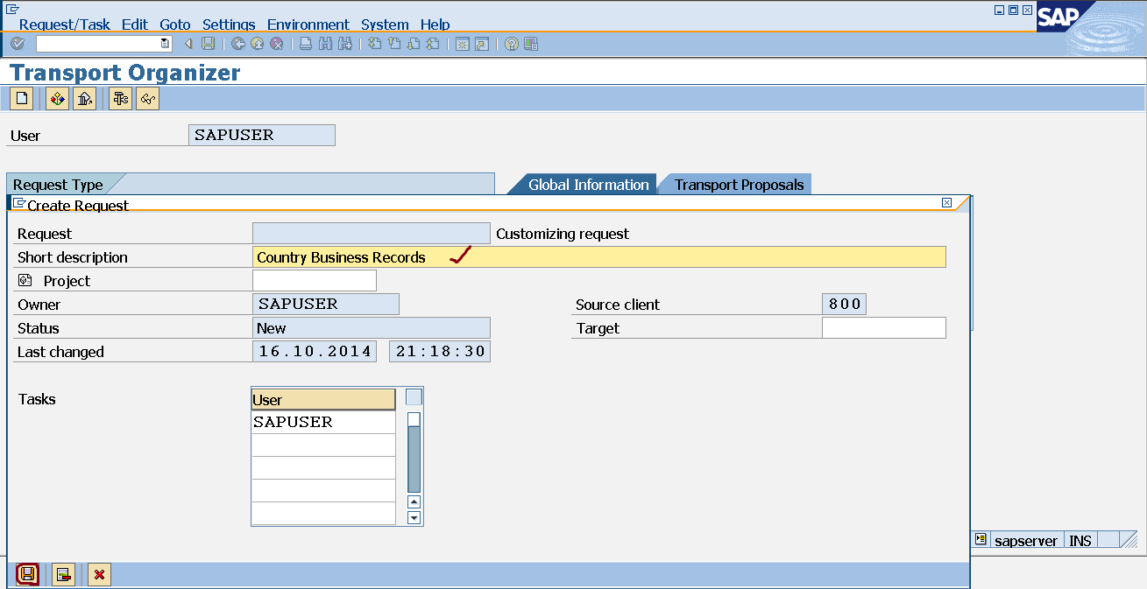The height and width of the screenshot is (589, 1147).
Task: Select the Save icon in the standard toolbar
Action: click(207, 44)
